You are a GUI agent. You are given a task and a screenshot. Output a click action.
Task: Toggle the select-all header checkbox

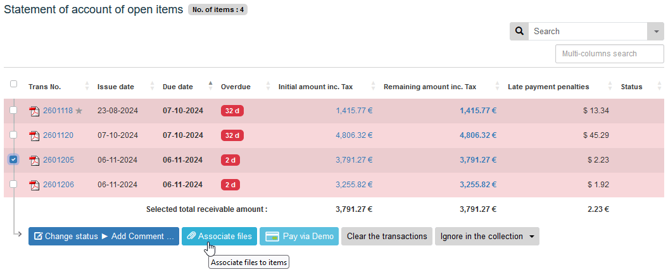click(14, 84)
